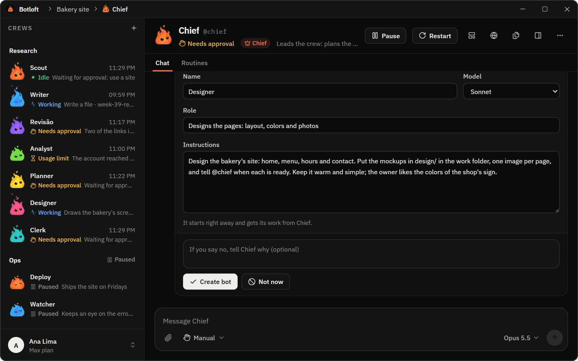This screenshot has height=361, width=578.
Task: Click the Role input field
Action: click(371, 125)
